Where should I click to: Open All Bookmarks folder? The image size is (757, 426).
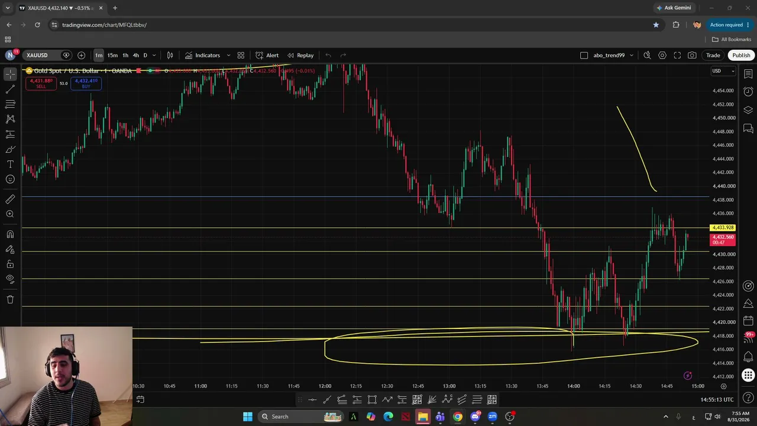point(732,40)
